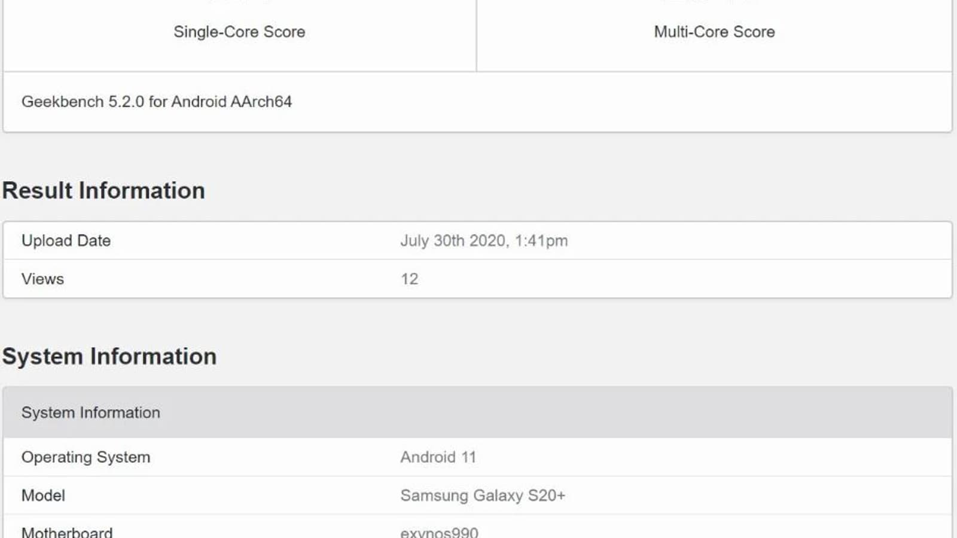This screenshot has width=957, height=538.
Task: Click the Geekbench 5.2.0 version text
Action: pyautogui.click(x=83, y=102)
